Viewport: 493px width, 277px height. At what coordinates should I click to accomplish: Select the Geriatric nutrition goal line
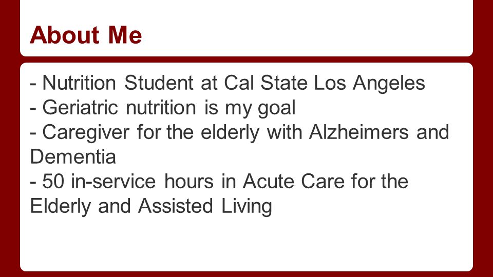[163, 108]
